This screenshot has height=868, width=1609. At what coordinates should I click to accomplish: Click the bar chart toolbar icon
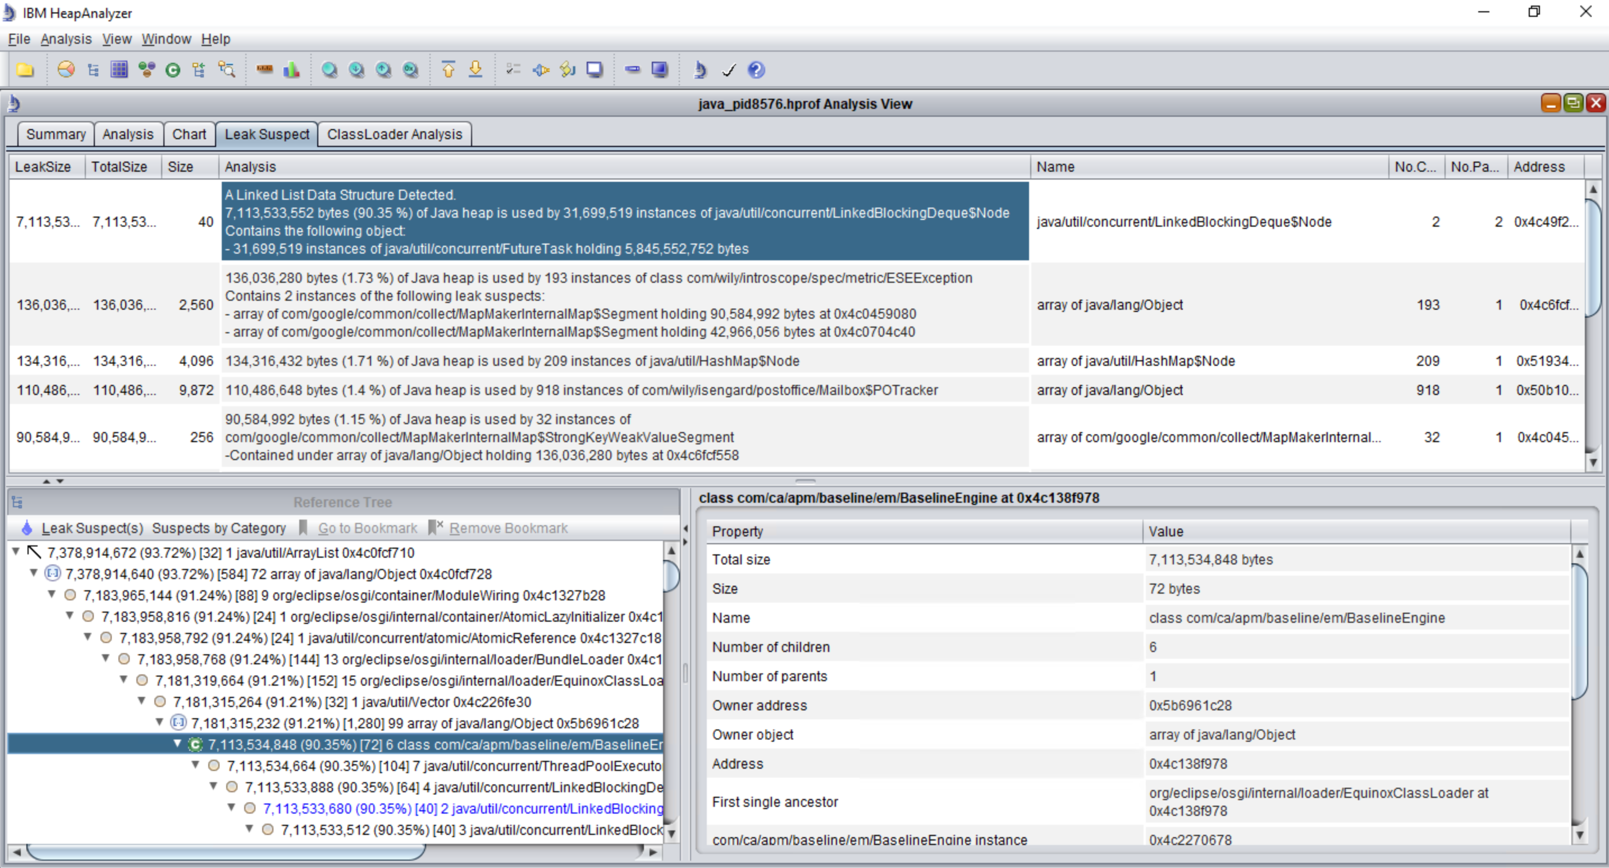291,70
